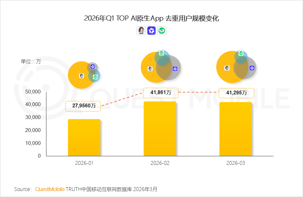This screenshot has height=197, width=303.
Task: Select the 27,9560万 data label callout
Action: coord(83,106)
